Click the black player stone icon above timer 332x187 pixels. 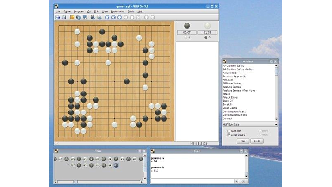click(187, 26)
